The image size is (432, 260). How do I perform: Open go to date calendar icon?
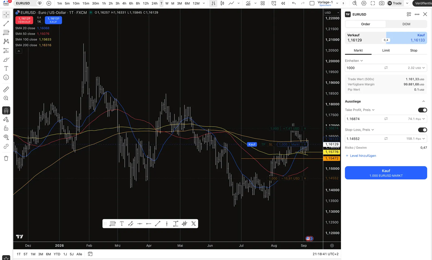click(90, 254)
